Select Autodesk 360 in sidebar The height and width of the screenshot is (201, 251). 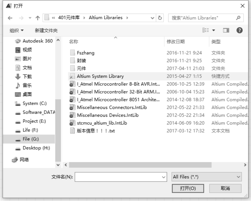34,41
